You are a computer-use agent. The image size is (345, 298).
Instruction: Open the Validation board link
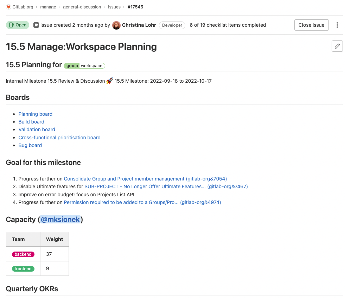[x=37, y=129]
